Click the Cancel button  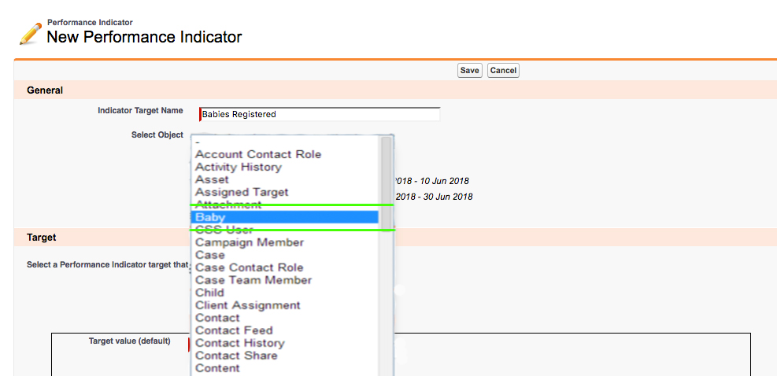point(503,71)
